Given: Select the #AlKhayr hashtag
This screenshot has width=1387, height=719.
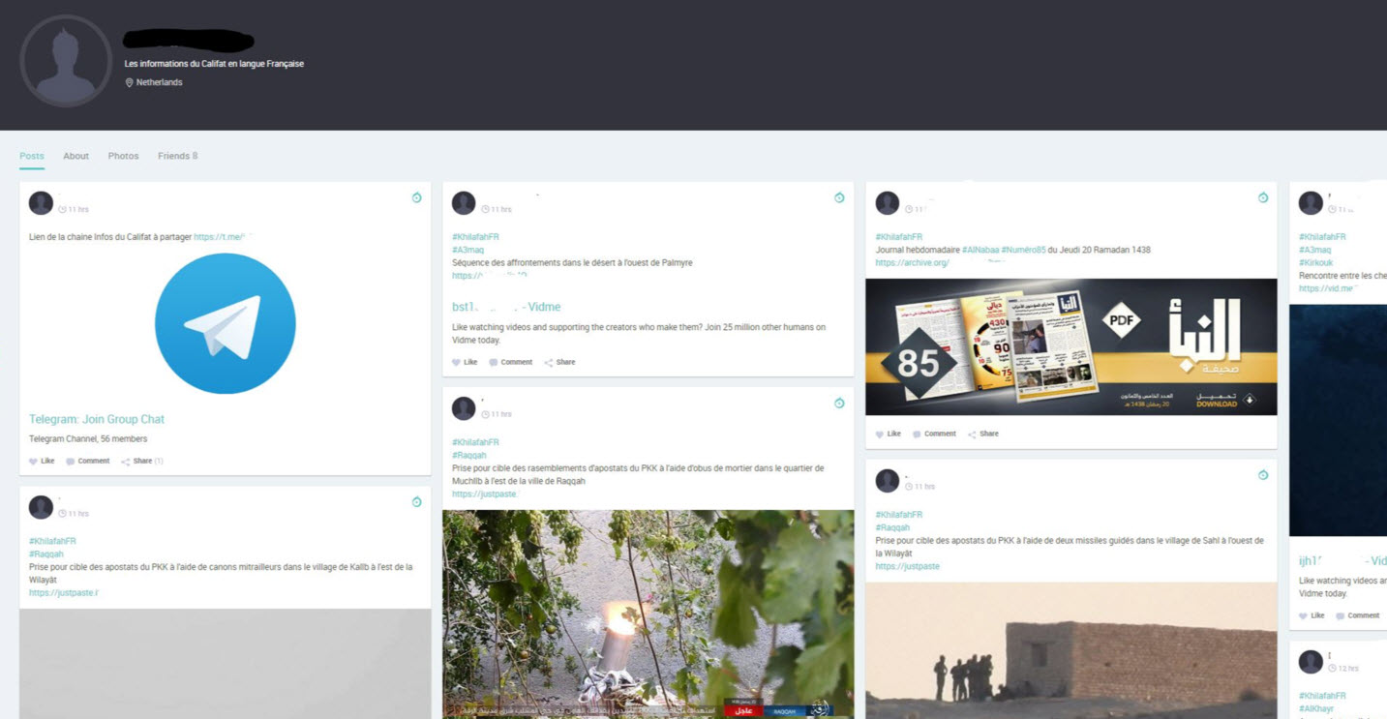Looking at the screenshot, I should (1317, 709).
